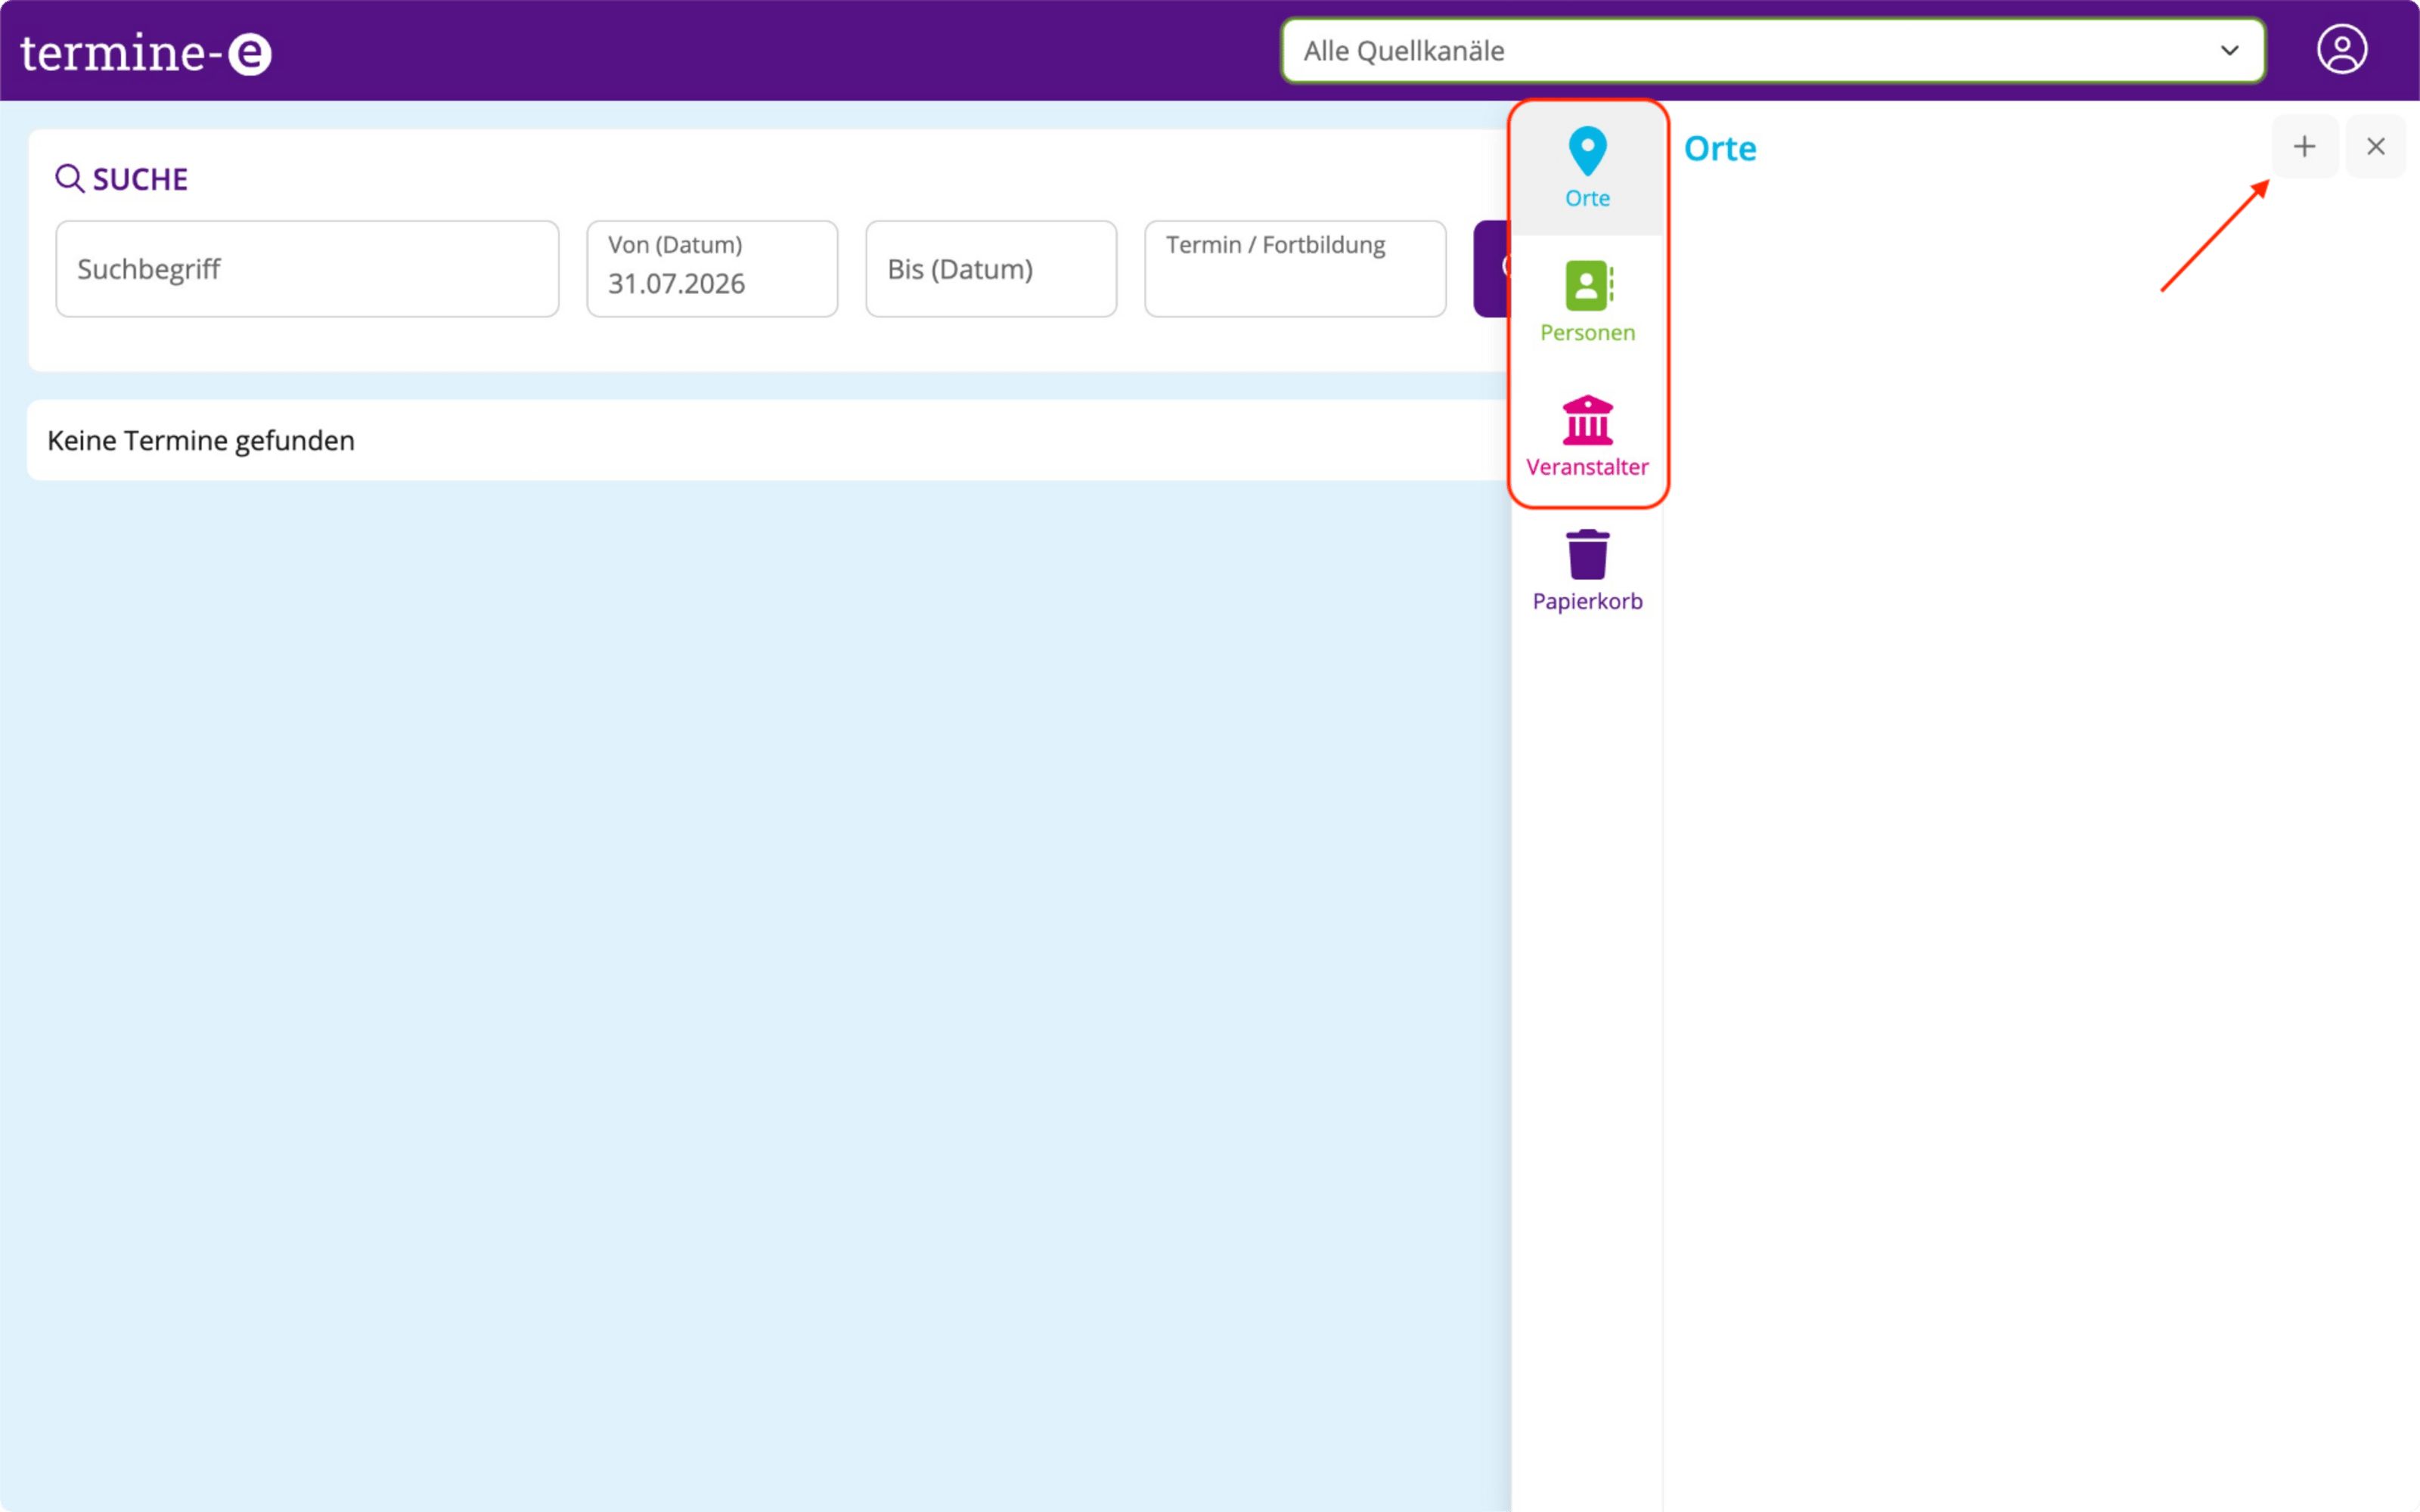Click the termine-e logo

pos(146,52)
